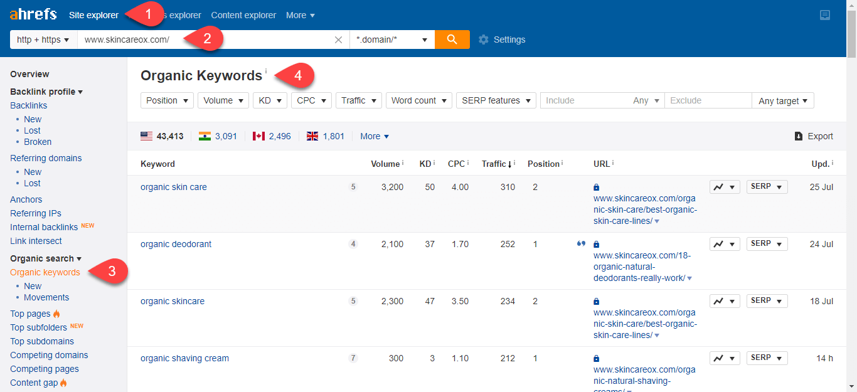Open the Position filter dropdown

pos(168,100)
